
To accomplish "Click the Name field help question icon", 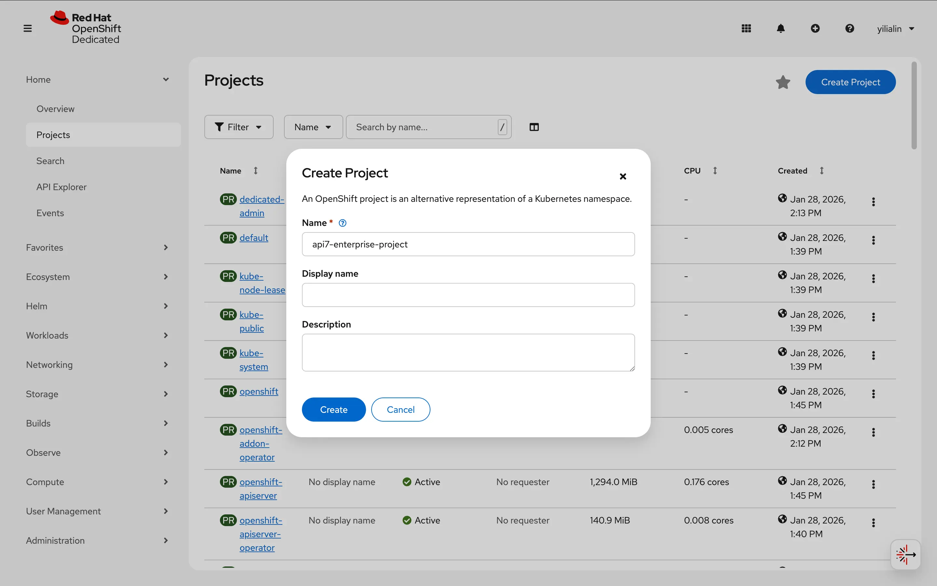I will pos(343,223).
